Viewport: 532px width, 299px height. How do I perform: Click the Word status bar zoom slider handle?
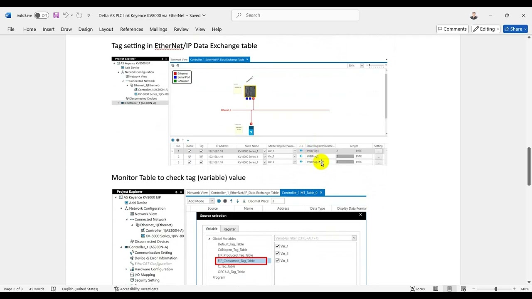495,289
